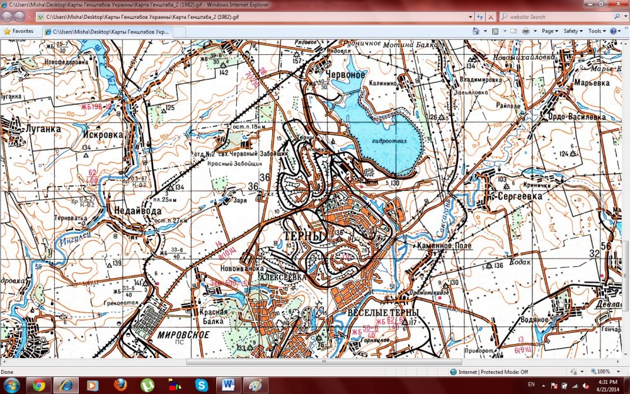Click the "Луганка" label on the map
630x394 pixels.
pos(43,129)
